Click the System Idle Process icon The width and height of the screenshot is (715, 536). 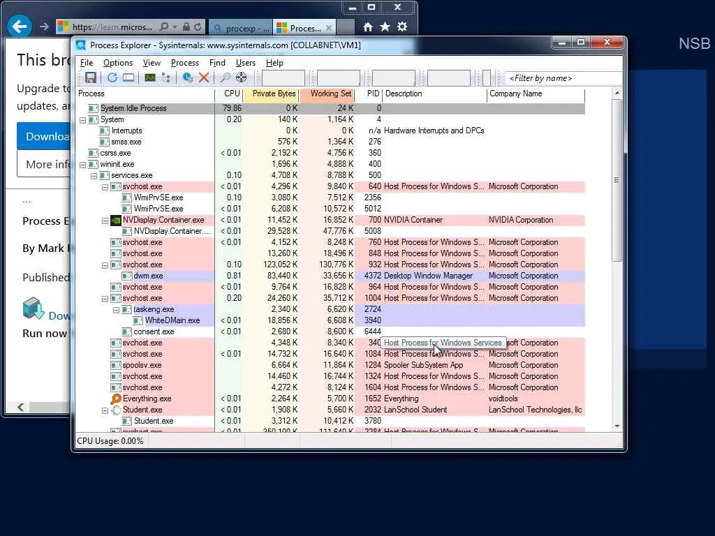93,108
